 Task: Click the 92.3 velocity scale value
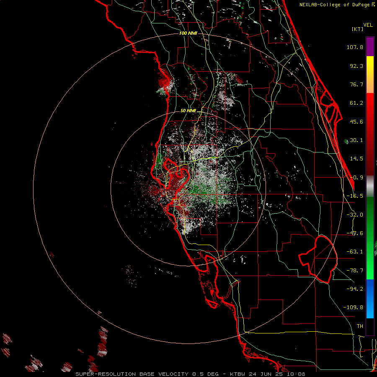356,66
